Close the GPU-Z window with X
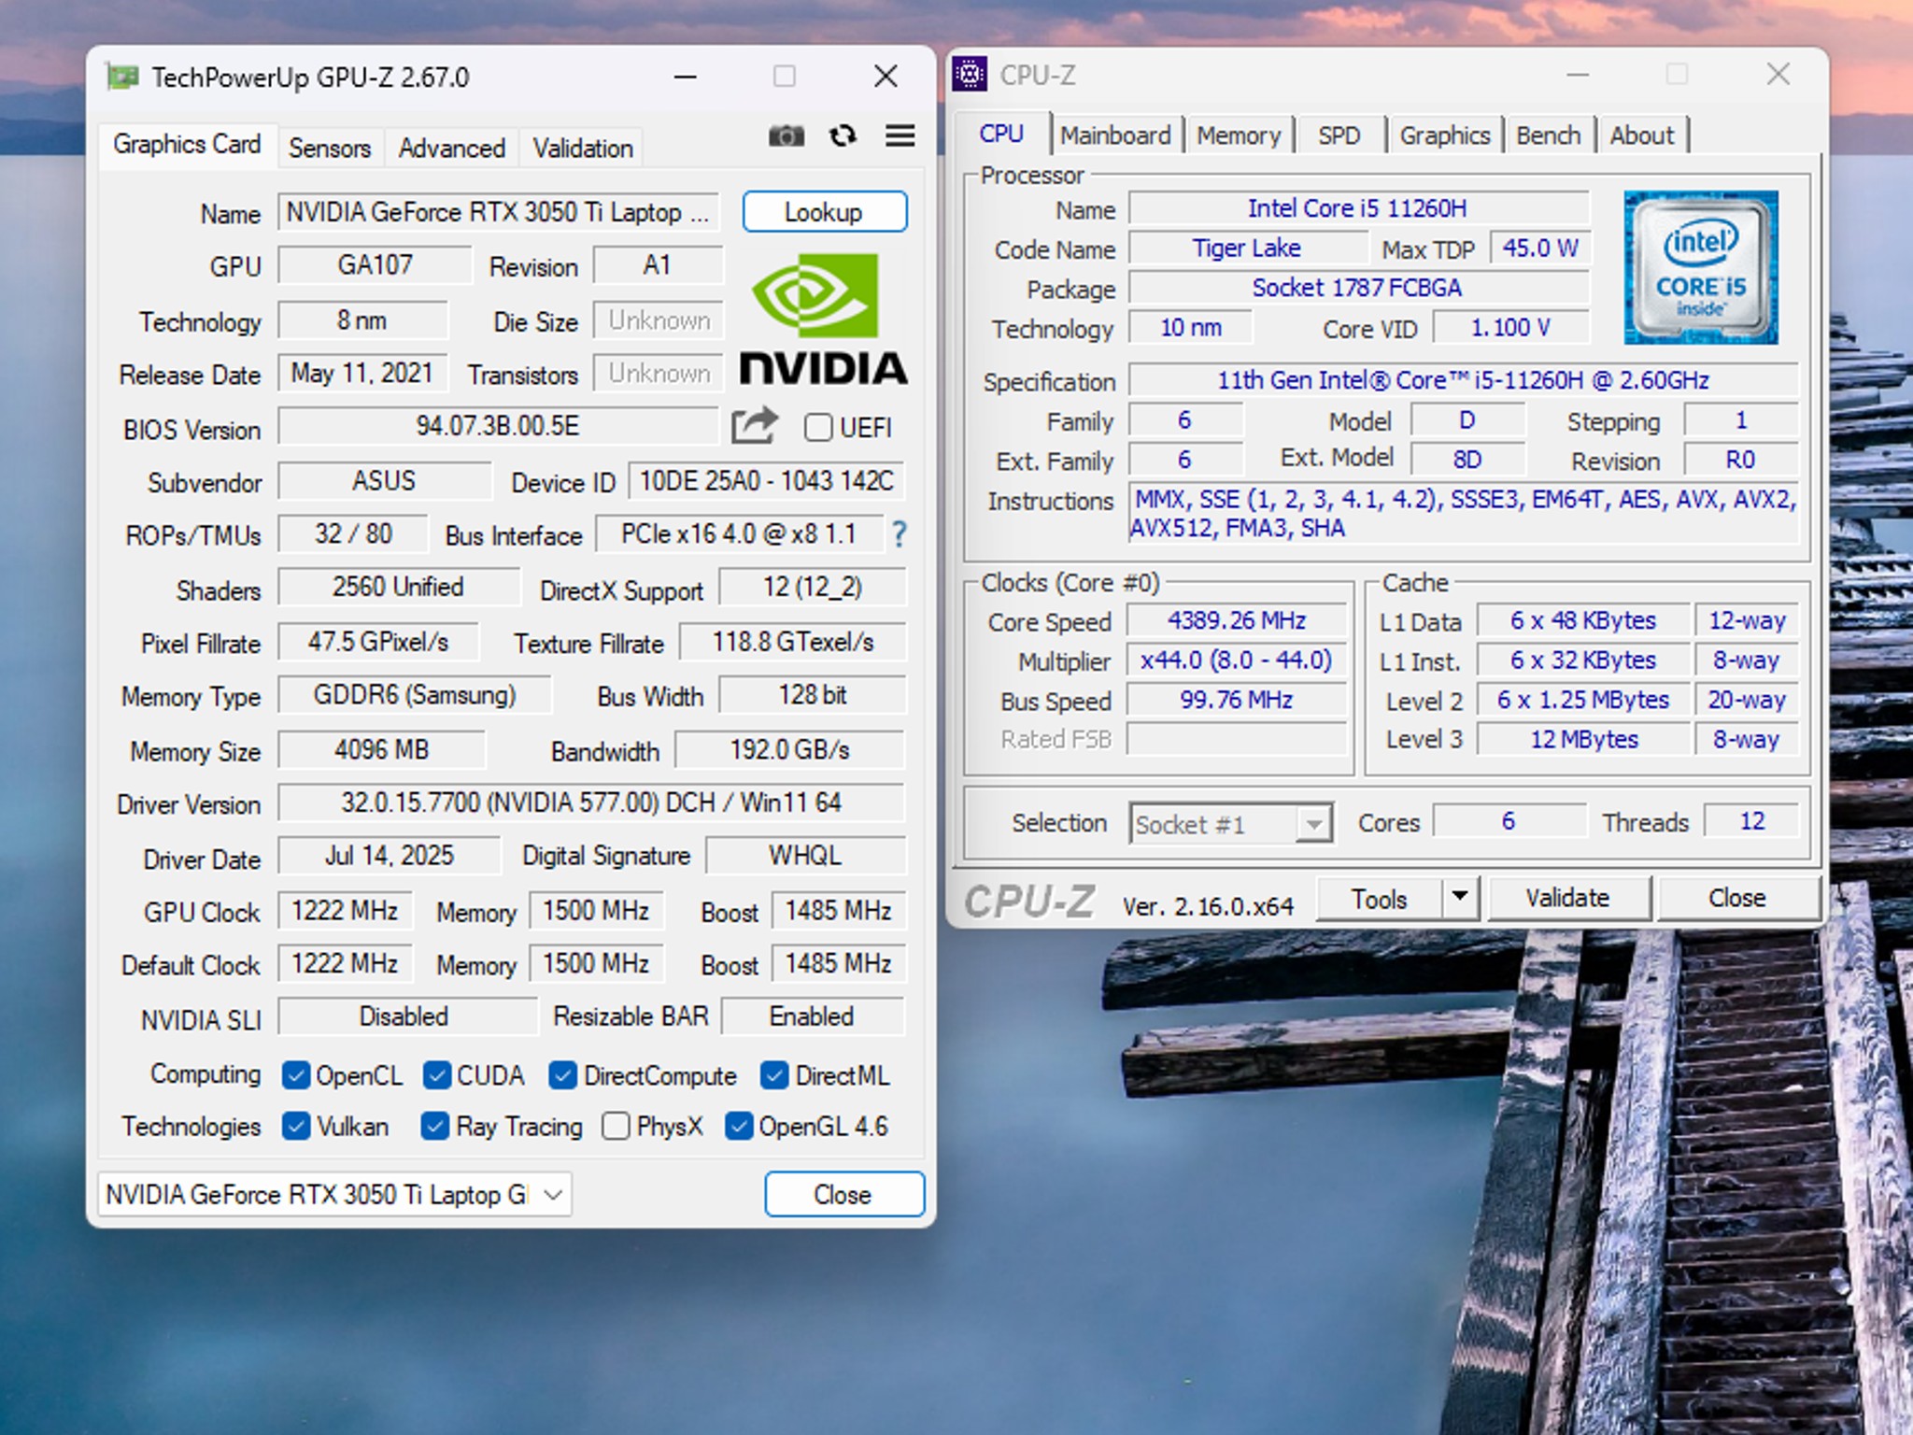The image size is (1913, 1435). 886,77
